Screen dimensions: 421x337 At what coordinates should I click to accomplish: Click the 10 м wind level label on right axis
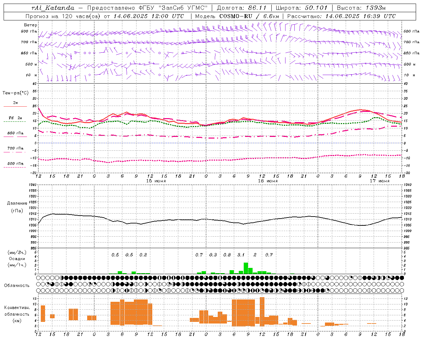click(409, 75)
